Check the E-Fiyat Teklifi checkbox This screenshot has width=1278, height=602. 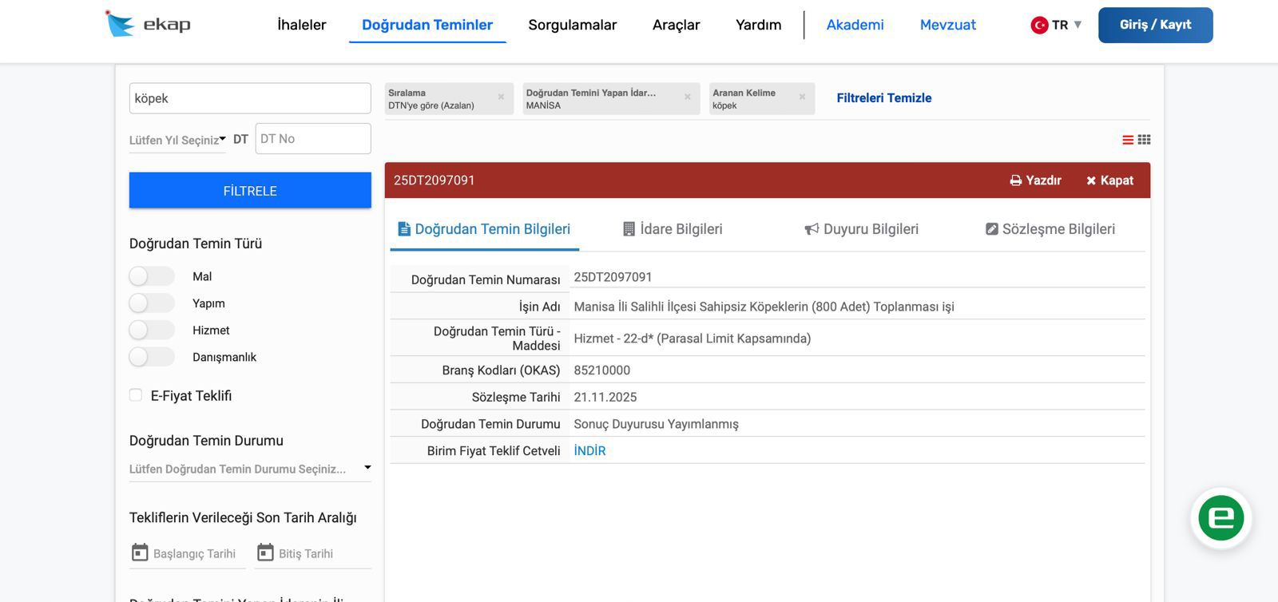(136, 395)
